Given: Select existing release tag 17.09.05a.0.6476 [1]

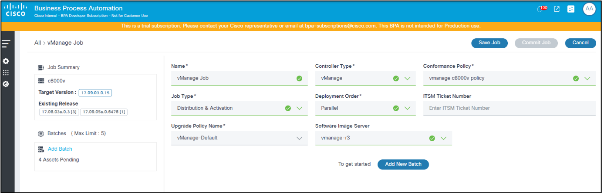Looking at the screenshot, I should point(104,112).
